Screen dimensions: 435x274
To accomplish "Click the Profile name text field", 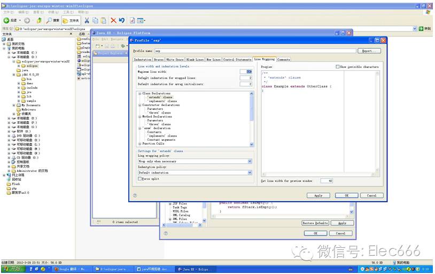I will [x=255, y=51].
